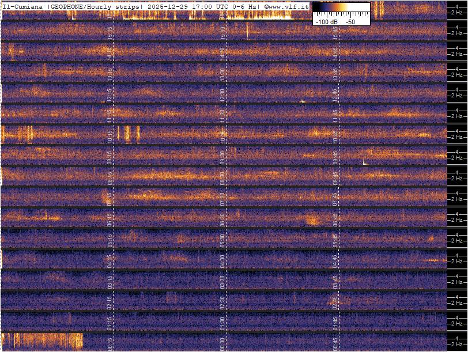Click the -100 dB legend label

(x=326, y=21)
